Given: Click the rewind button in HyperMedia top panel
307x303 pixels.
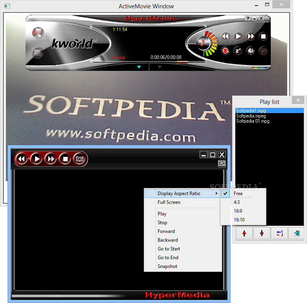Looking at the screenshot, I should coord(225,37).
